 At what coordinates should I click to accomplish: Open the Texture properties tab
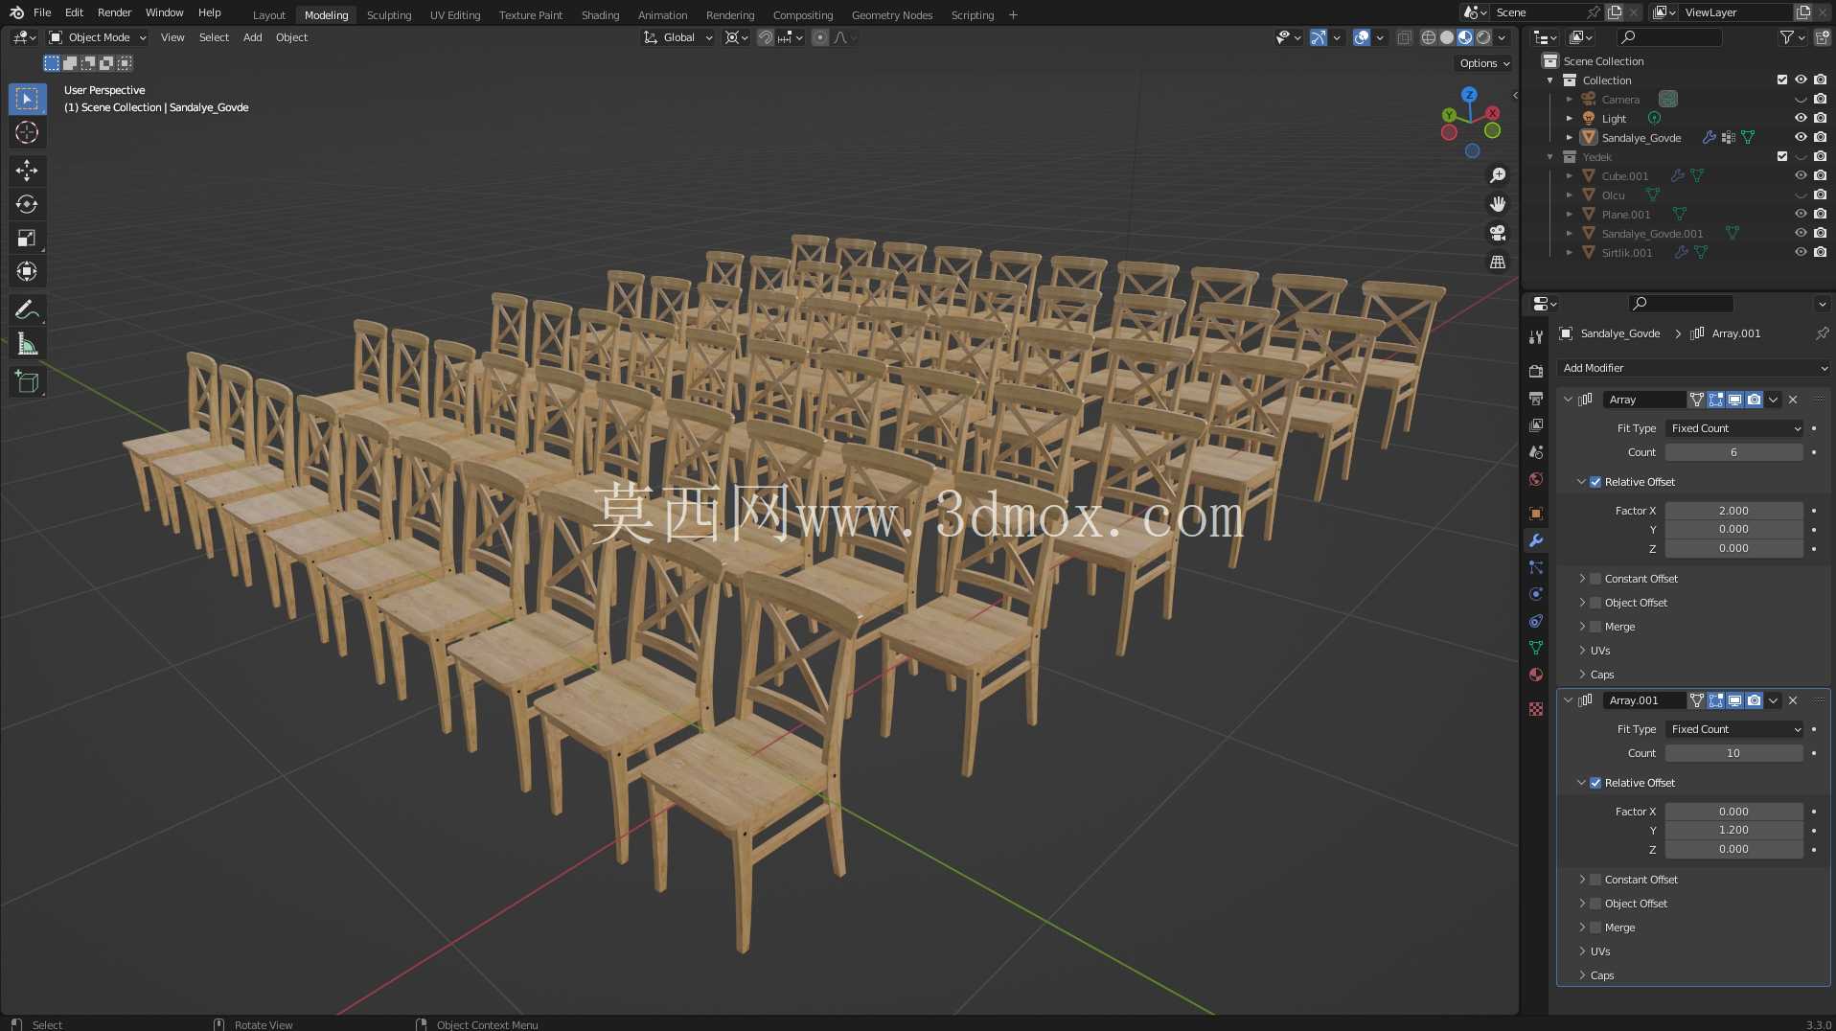1536,709
